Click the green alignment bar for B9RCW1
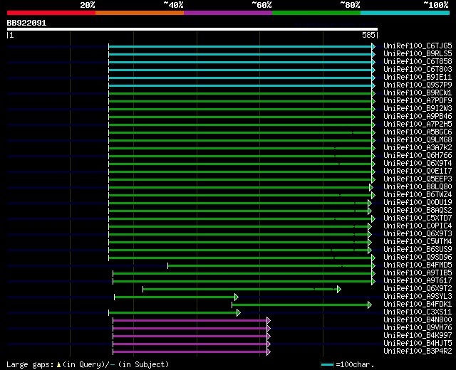The width and height of the screenshot is (456, 370). coord(240,93)
